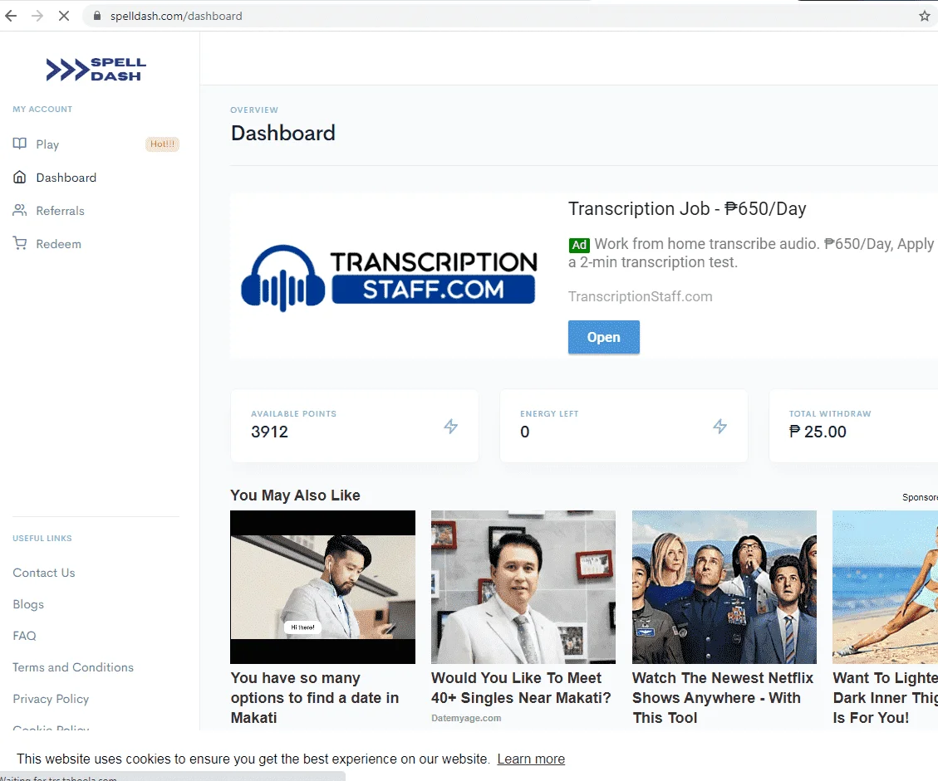This screenshot has height=781, width=938.
Task: Click the TranscriptionStaff.com logo image
Action: coord(389,278)
